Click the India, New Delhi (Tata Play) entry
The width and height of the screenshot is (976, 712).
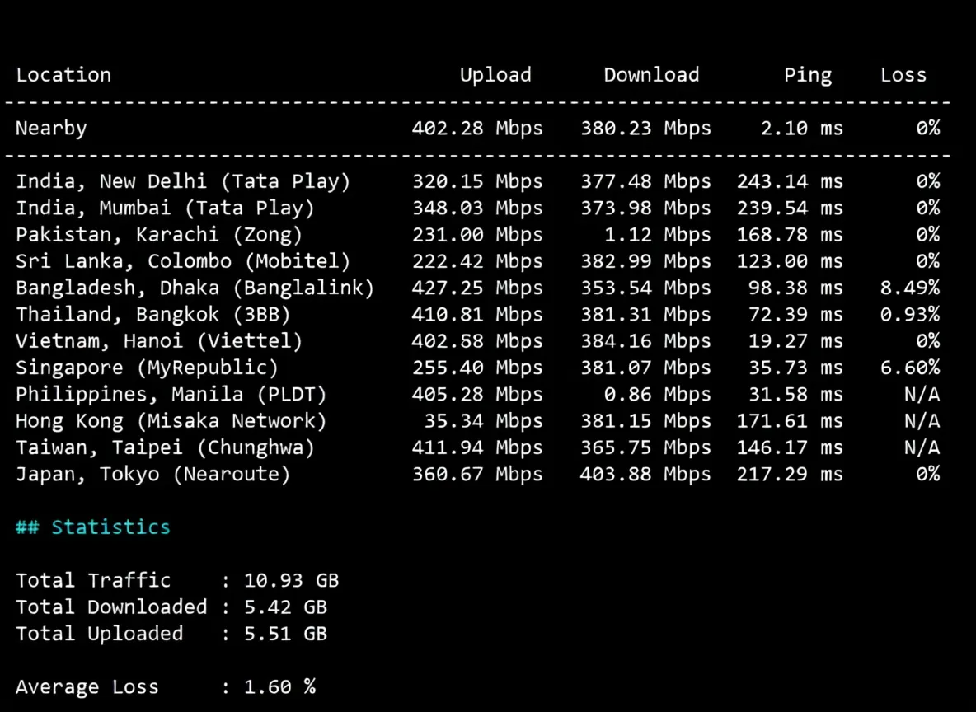click(184, 181)
